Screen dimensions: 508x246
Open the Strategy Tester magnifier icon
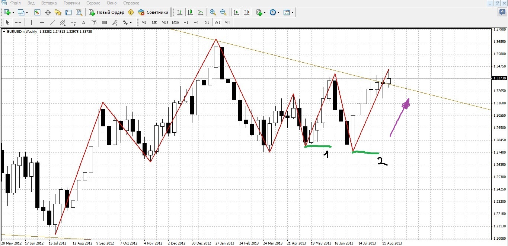[79, 12]
